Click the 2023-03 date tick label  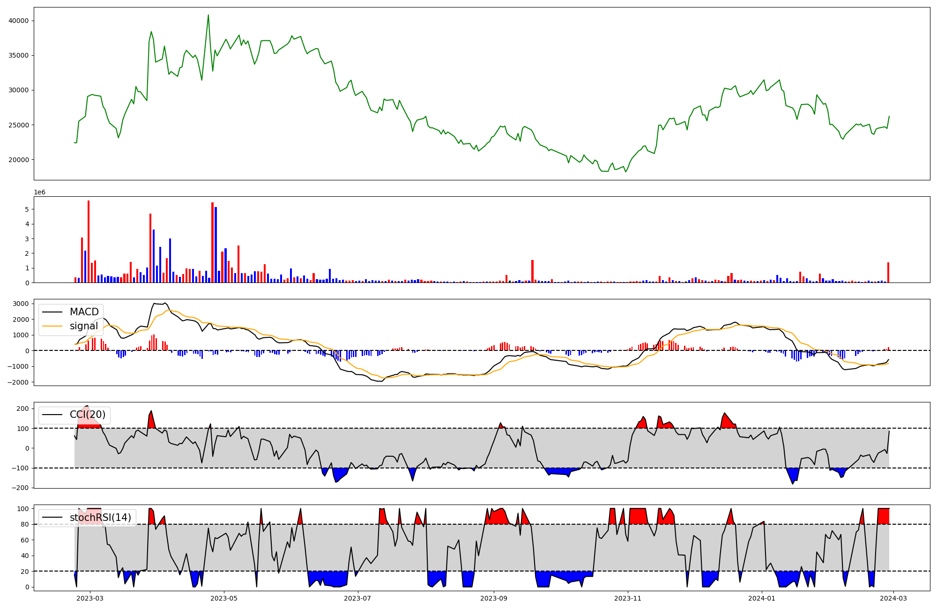pos(89,598)
